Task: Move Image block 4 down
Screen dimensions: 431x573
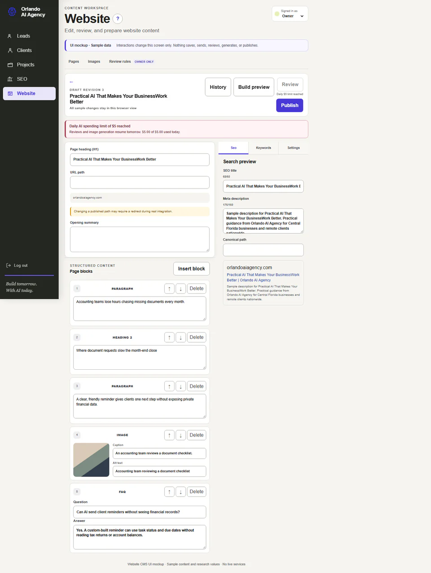Action: (180, 435)
